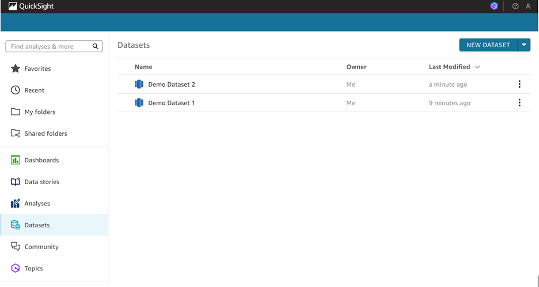Open Demo Dataset 1

pos(172,103)
